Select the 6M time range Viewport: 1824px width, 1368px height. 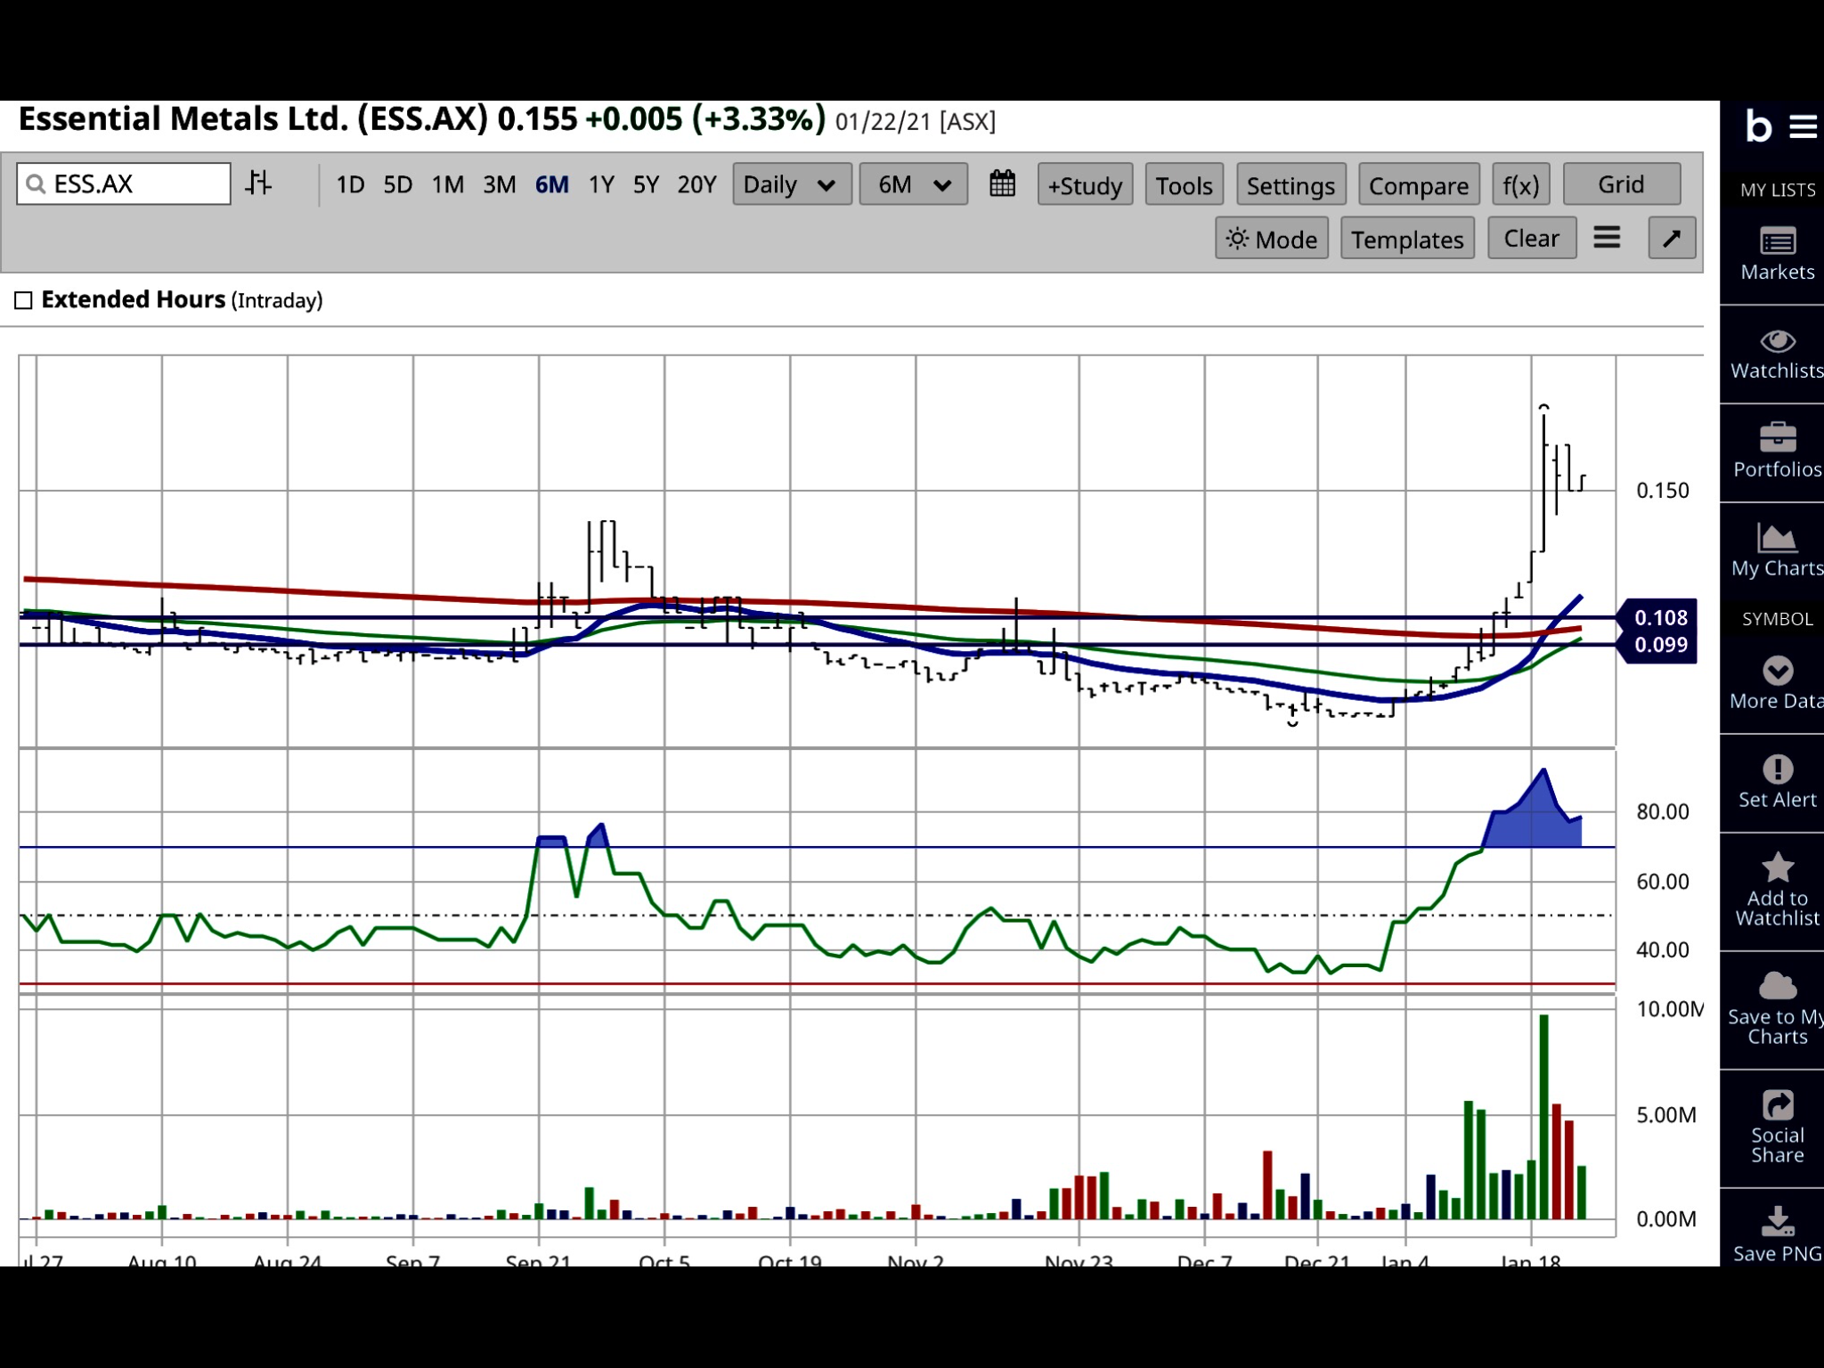point(551,184)
